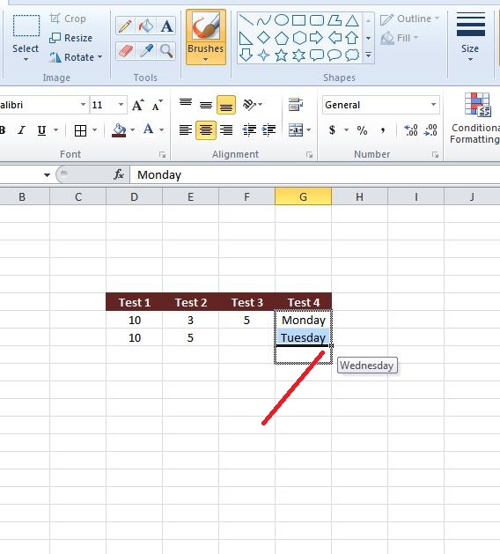Activate the Color picker eyedropper
Viewport: 500px width, 554px height.
click(x=146, y=51)
